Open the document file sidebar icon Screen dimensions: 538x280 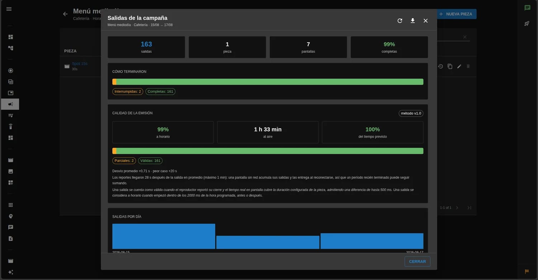(x=11, y=238)
